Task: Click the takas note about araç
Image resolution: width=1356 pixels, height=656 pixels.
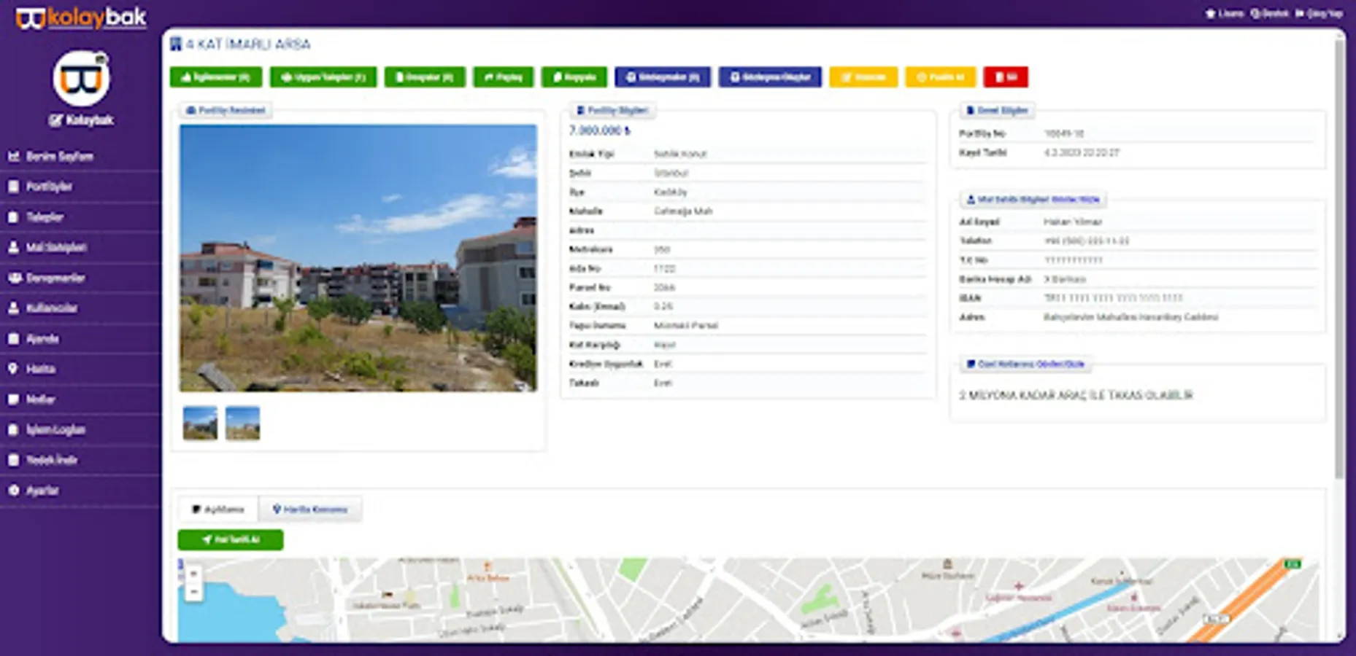Action: pyautogui.click(x=1076, y=395)
